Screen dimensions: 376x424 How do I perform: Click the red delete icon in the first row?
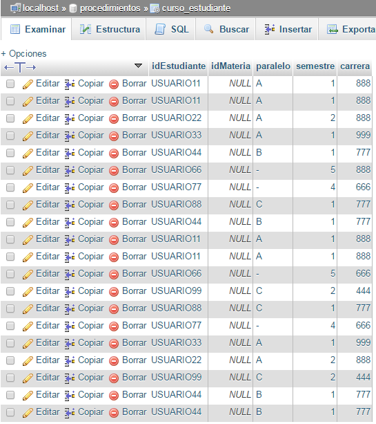click(x=114, y=84)
